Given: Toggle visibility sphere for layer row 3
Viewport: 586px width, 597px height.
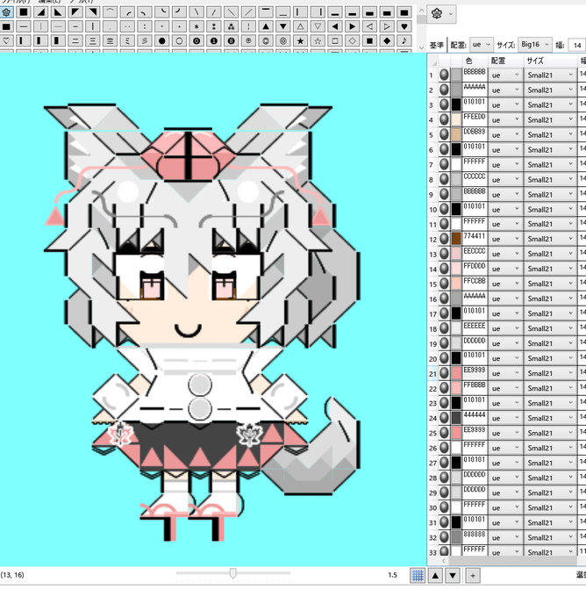Looking at the screenshot, I should (444, 104).
